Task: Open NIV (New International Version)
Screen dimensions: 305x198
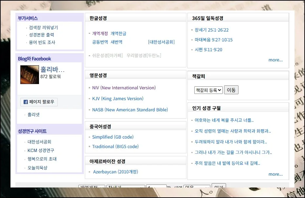Action: click(x=124, y=88)
